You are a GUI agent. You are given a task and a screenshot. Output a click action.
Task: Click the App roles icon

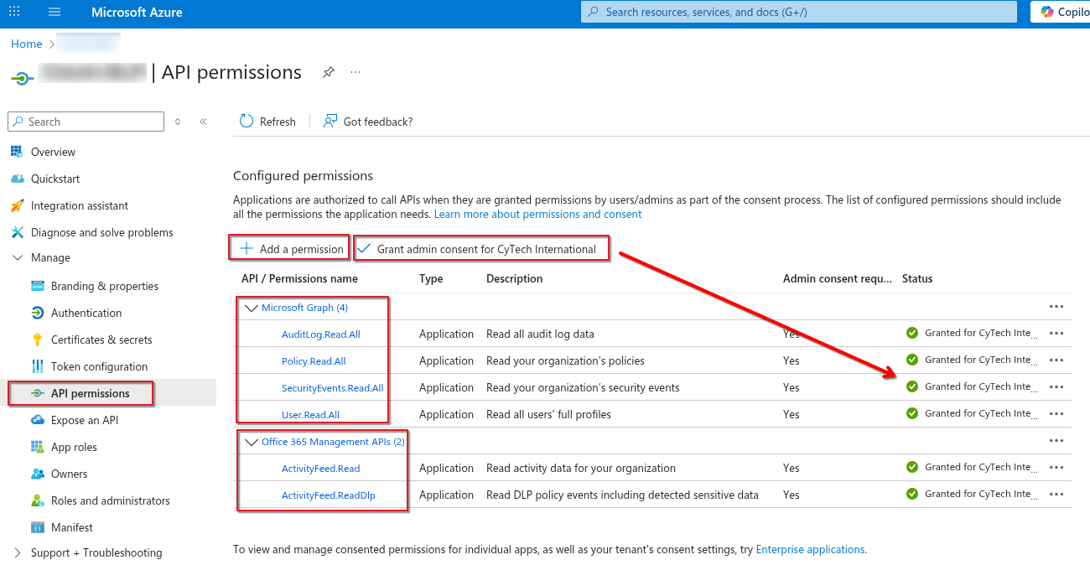[37, 447]
